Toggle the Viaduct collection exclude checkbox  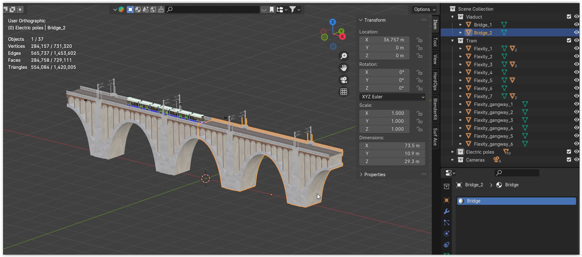[569, 17]
